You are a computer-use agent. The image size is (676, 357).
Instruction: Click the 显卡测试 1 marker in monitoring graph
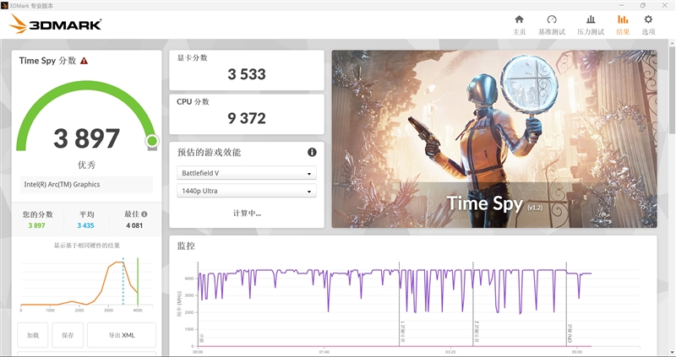click(403, 332)
